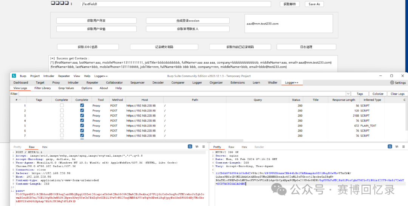This screenshot has height=206, width=408.
Task: Toggle \n non-printable characters in request pane
Action: tap(197, 146)
